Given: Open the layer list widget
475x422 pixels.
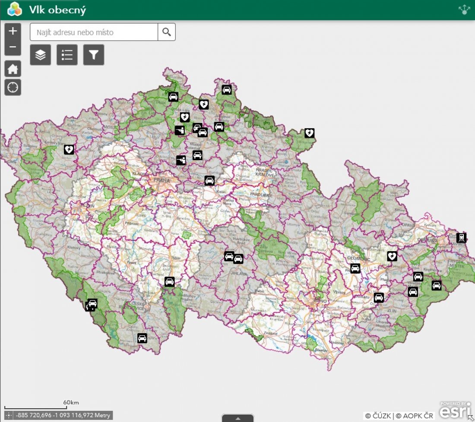Looking at the screenshot, I should 41,55.
